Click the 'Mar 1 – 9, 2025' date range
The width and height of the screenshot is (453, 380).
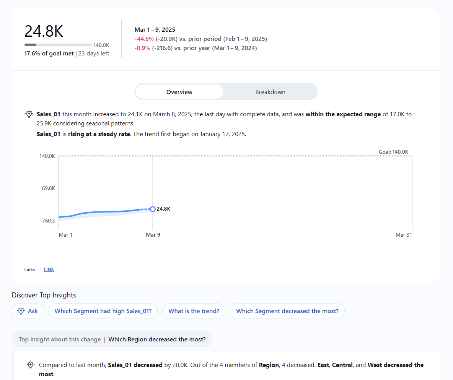(155, 30)
